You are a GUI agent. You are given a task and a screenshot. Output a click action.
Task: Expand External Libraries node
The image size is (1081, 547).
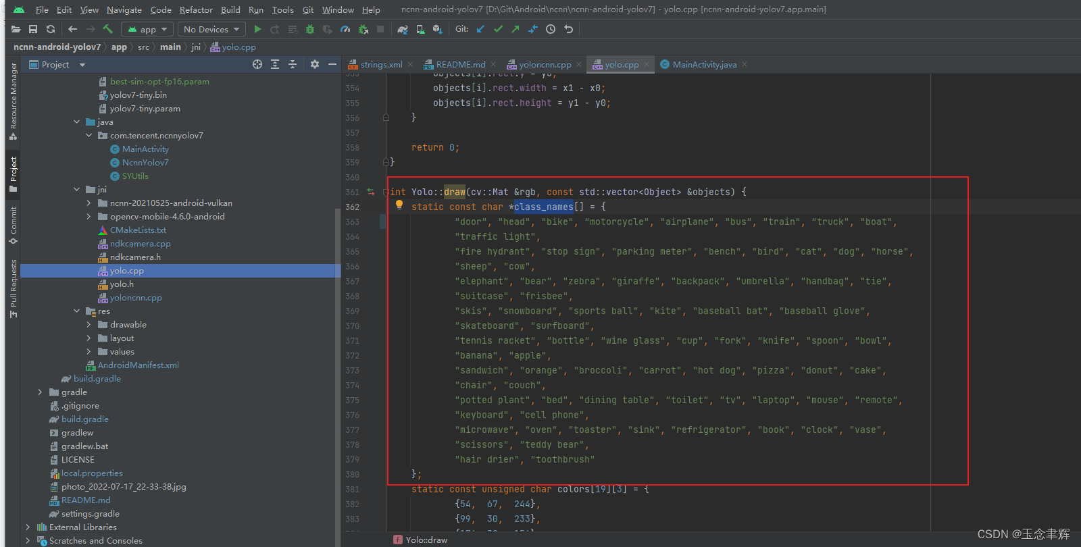(28, 527)
